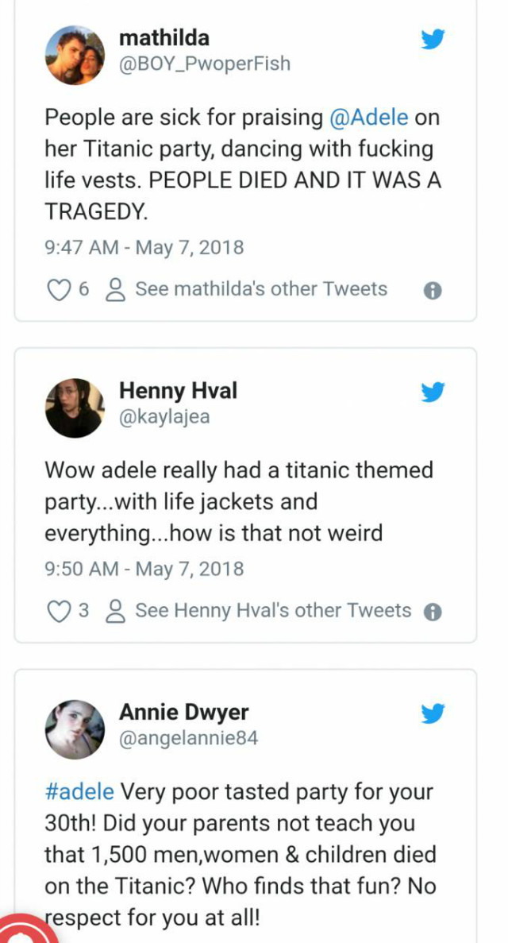The image size is (508, 943).
Task: Like Henny Hval's tweet with heart icon
Action: click(x=59, y=611)
